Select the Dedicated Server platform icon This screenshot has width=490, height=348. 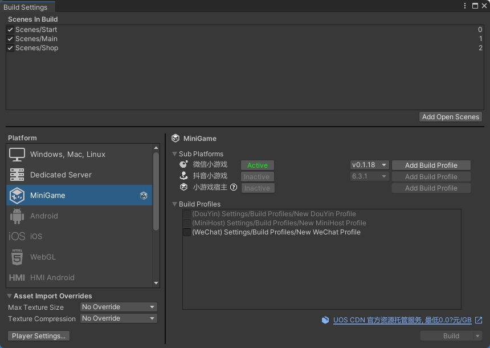point(17,175)
